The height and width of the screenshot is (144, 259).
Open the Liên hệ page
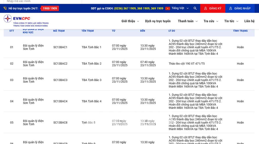point(249,21)
